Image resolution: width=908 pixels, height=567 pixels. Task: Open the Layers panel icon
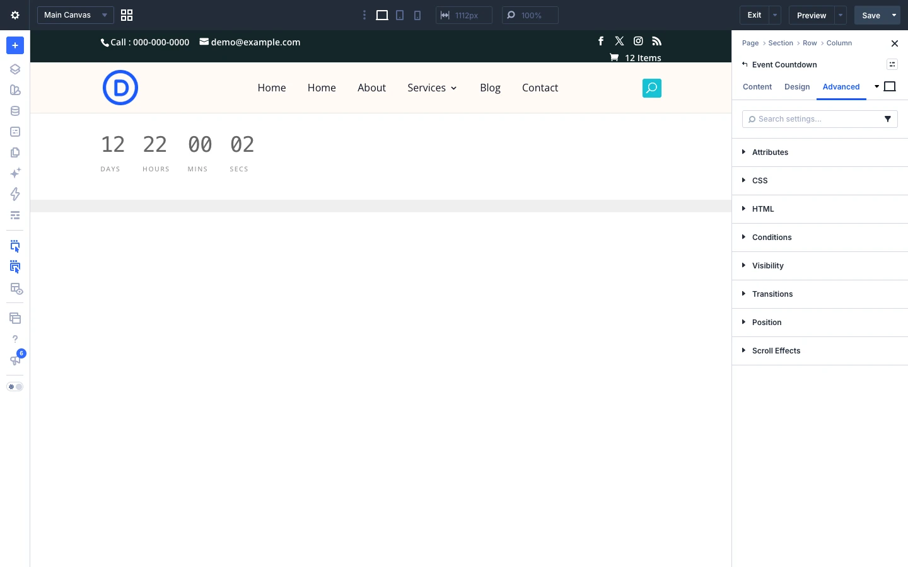click(15, 69)
